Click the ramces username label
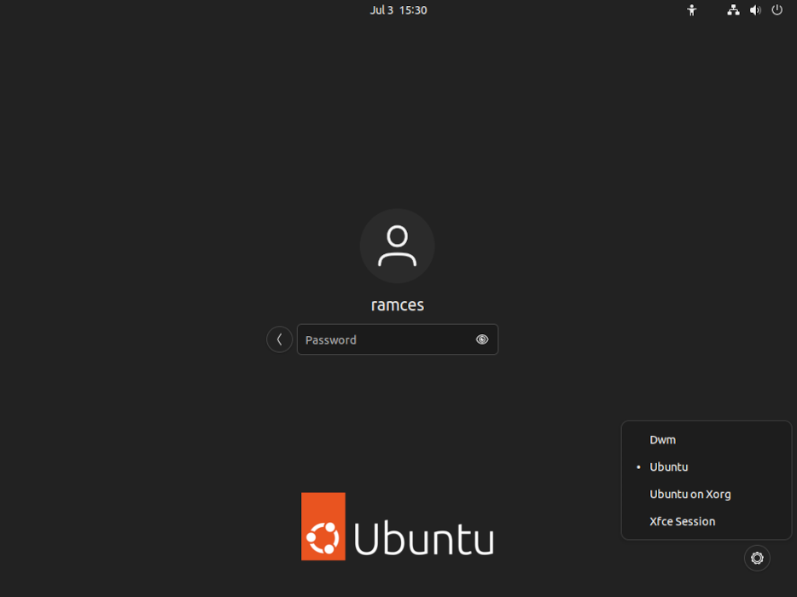This screenshot has width=797, height=597. point(398,304)
